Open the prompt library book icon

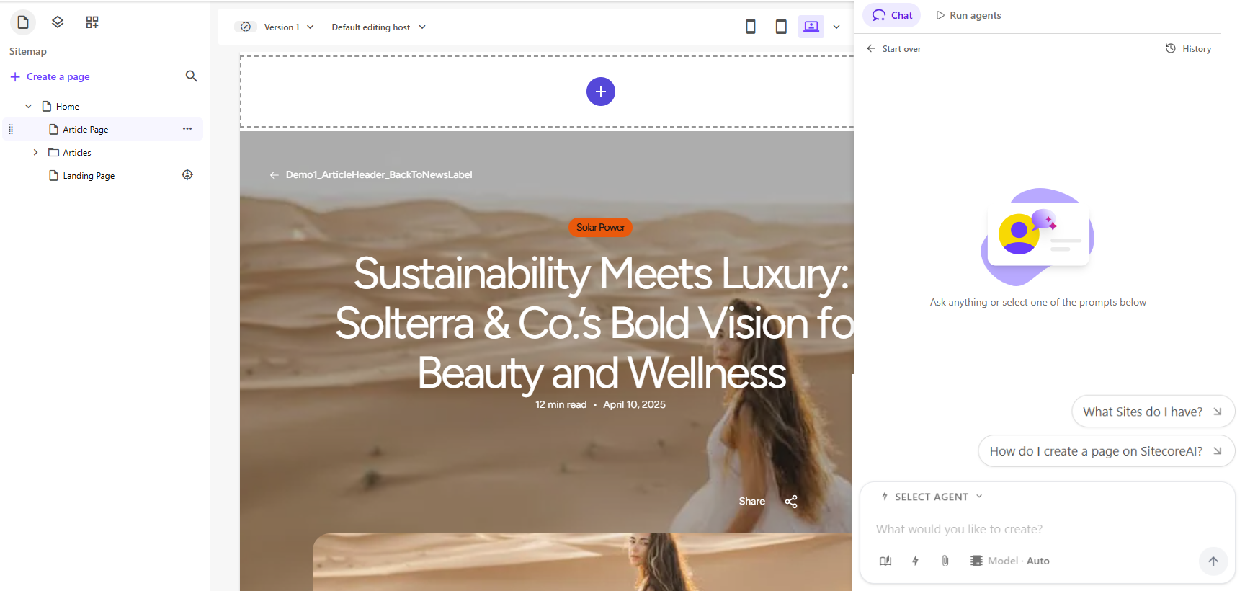885,561
